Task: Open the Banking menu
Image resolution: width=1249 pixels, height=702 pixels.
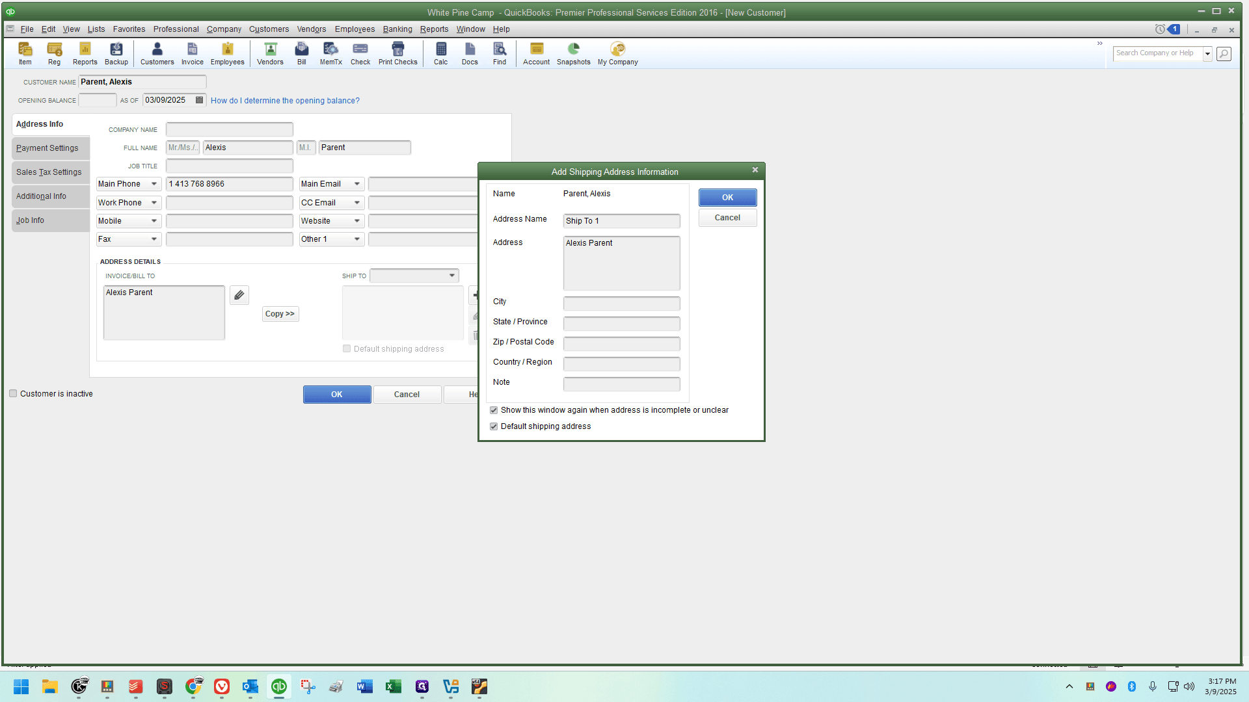Action: tap(397, 29)
